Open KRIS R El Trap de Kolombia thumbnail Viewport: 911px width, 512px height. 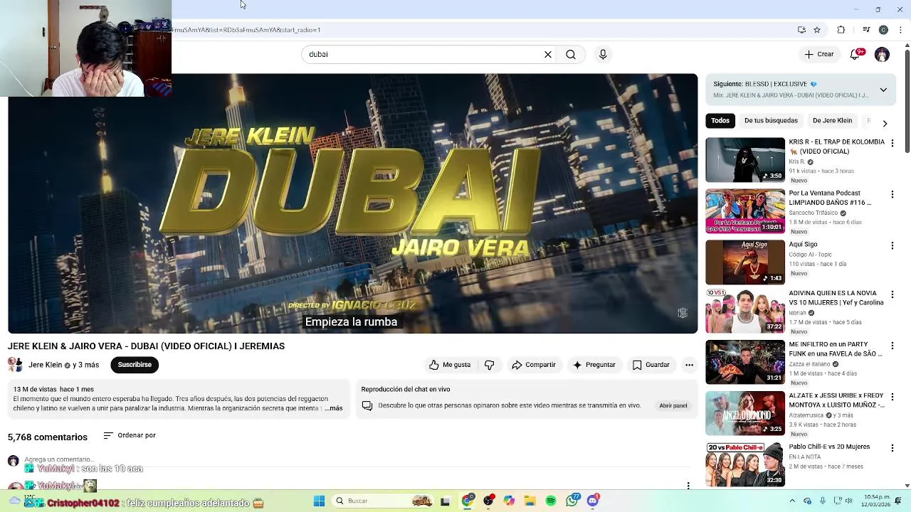coord(745,159)
